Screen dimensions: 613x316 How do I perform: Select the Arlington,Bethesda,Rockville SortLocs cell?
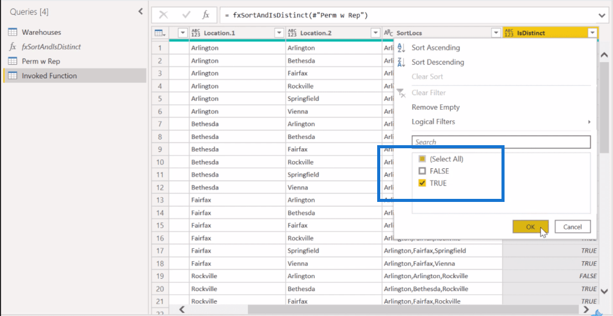[442, 289]
